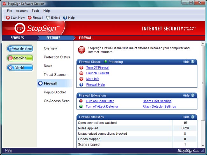This screenshot has height=155, width=207.
Task: Open Attack Detector Settings link
Action: pyautogui.click(x=159, y=106)
